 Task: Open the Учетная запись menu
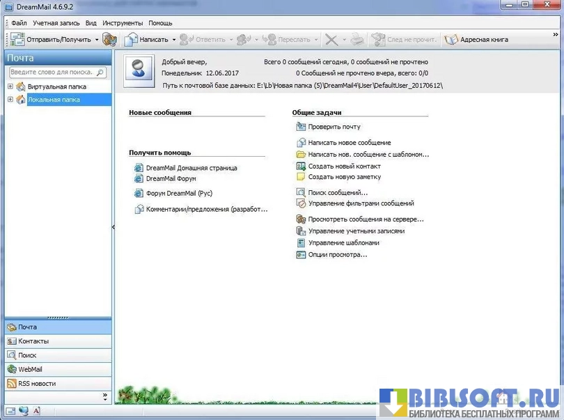coord(56,23)
